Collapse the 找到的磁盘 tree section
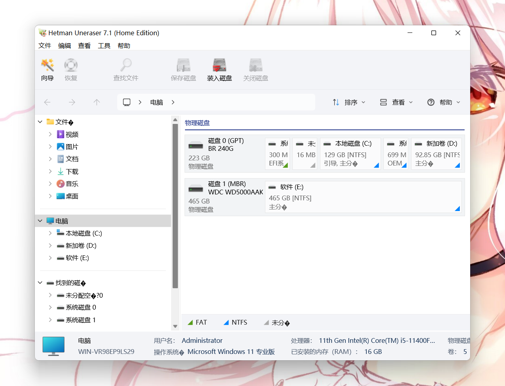Image resolution: width=505 pixels, height=386 pixels. (40, 283)
